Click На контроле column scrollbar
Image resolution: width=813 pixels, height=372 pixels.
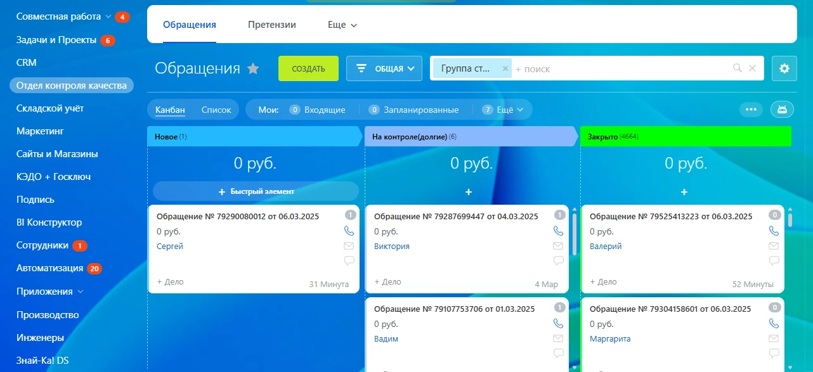[575, 233]
